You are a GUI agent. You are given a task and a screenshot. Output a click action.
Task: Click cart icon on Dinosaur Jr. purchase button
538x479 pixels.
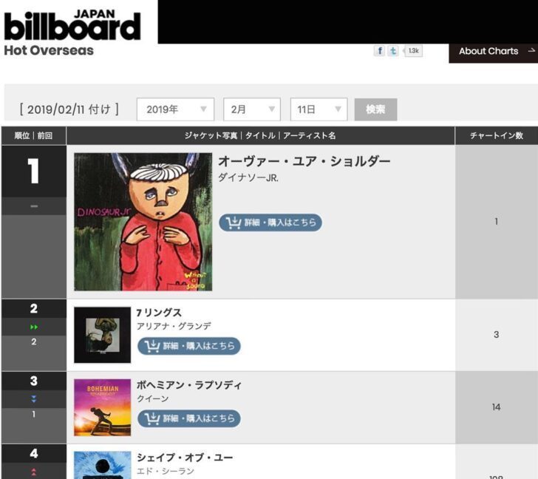[x=234, y=222]
